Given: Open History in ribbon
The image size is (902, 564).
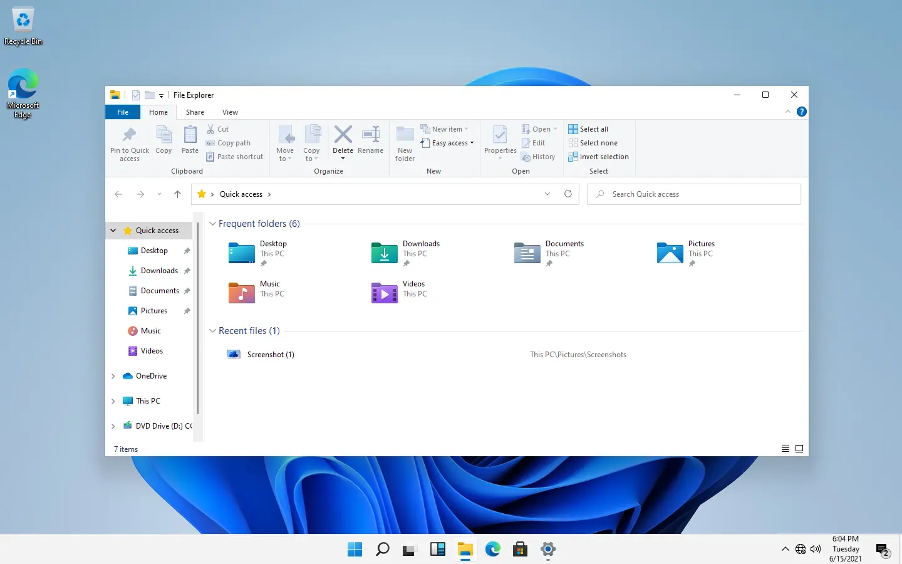Looking at the screenshot, I should pyautogui.click(x=539, y=157).
